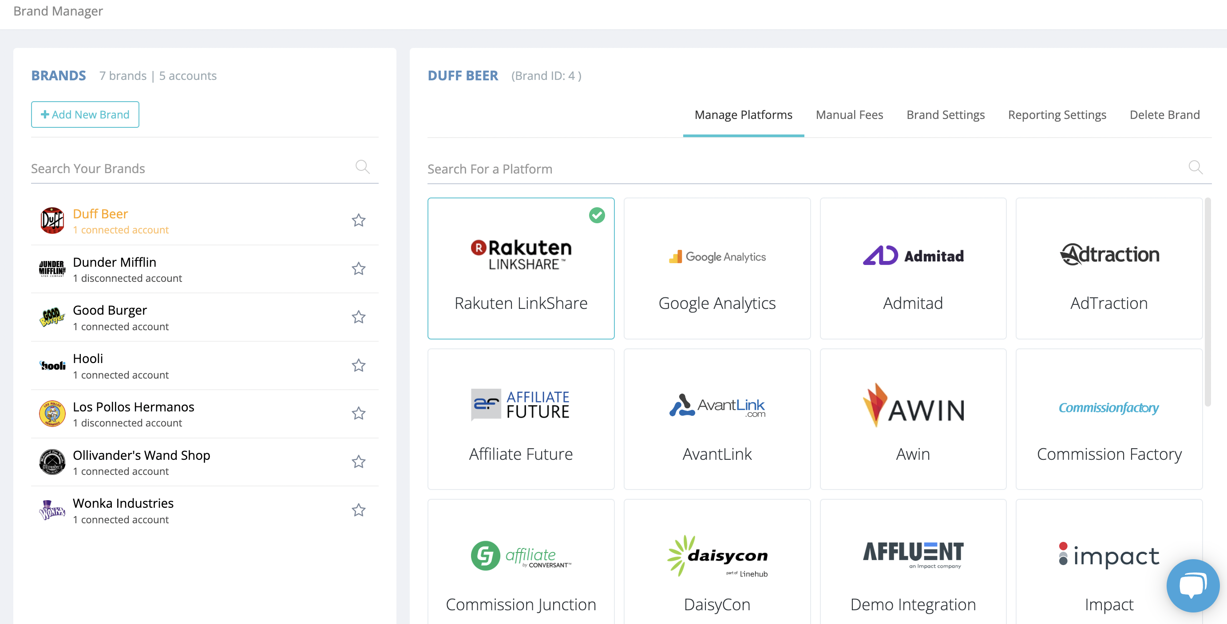Mark Hooli as favorite with star
The image size is (1227, 624).
pos(358,365)
